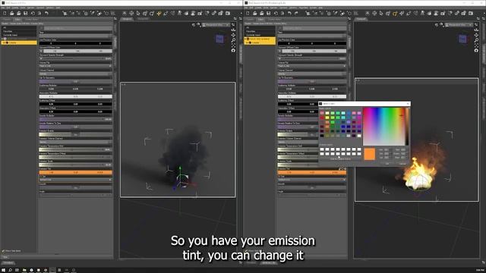Viewport: 486px width, 273px height.
Task: Click pan arrows control in right viewport
Action: (476, 35)
